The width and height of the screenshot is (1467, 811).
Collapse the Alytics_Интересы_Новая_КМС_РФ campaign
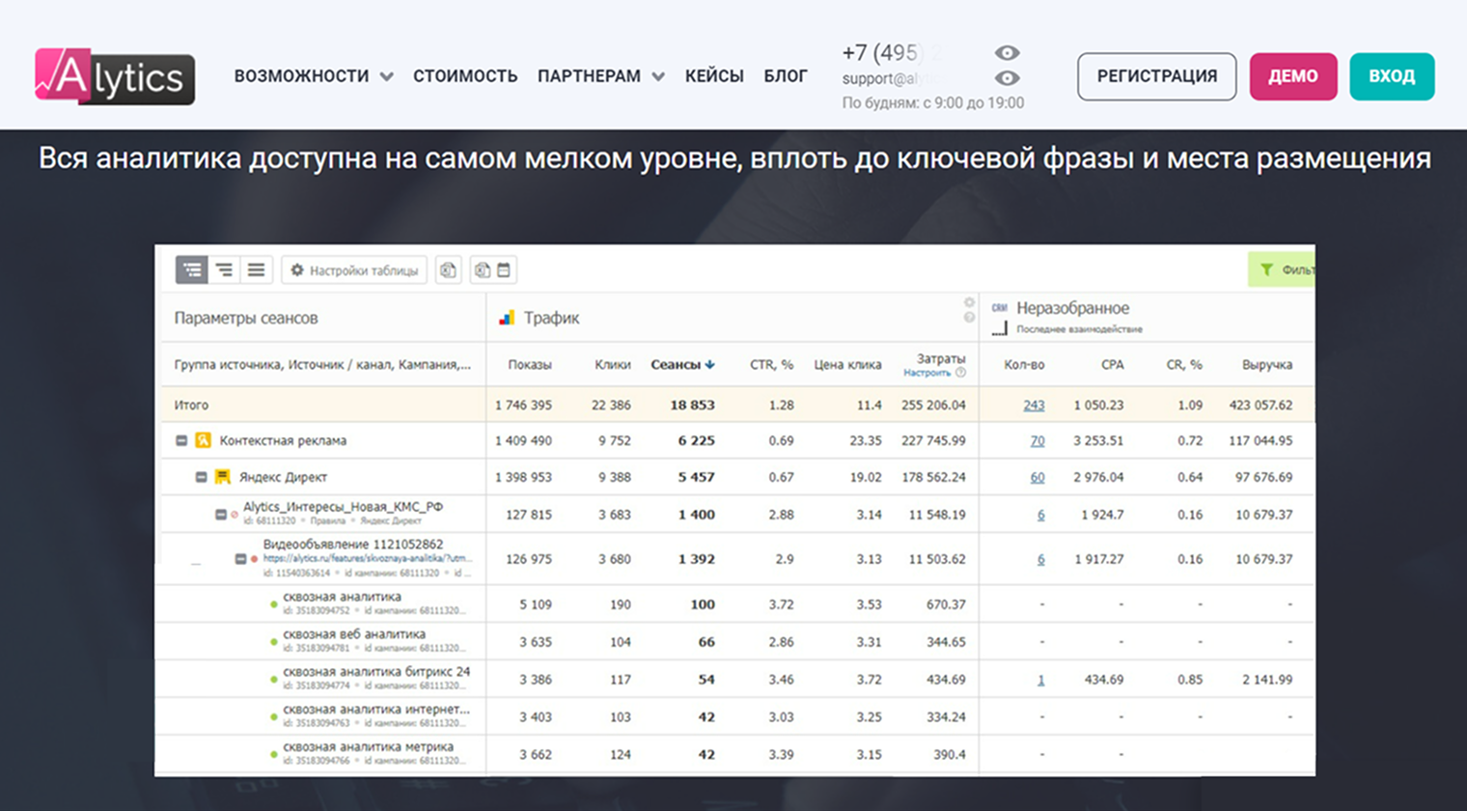coord(221,515)
